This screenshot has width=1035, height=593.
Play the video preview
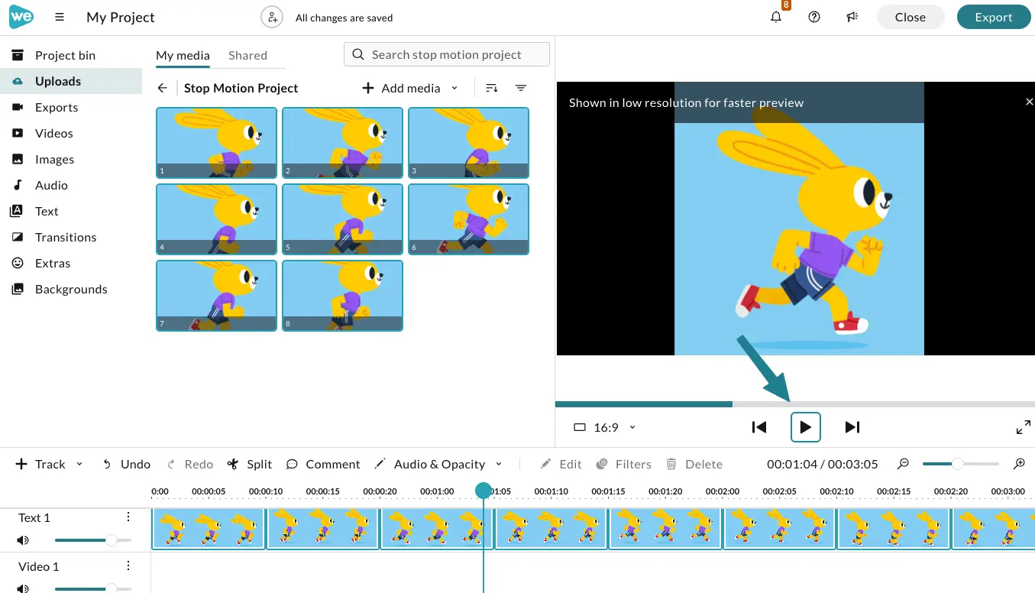(806, 427)
